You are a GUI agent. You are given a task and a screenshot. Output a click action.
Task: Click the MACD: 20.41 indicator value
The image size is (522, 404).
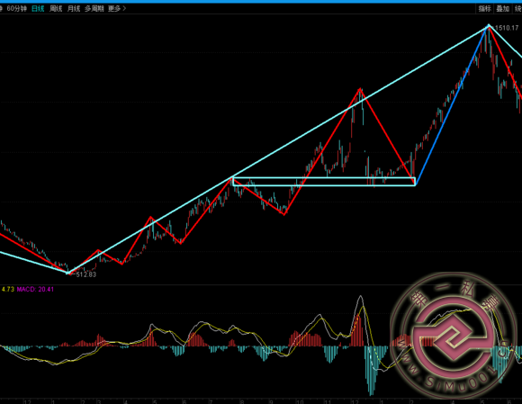[35, 289]
